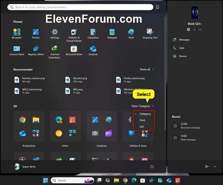Screen dimensions: 223x185
Task: Open pinned Control Panel
Action: coord(17,50)
